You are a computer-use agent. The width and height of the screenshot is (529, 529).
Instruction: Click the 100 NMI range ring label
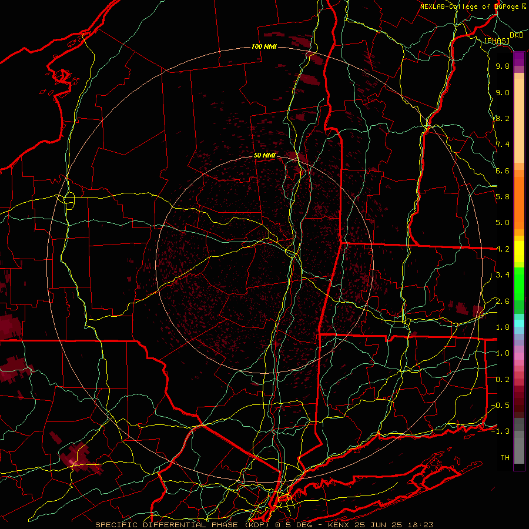264,46
